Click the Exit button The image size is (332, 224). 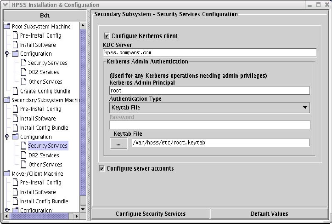click(x=45, y=15)
